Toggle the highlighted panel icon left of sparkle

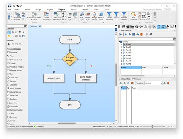coord(159,27)
